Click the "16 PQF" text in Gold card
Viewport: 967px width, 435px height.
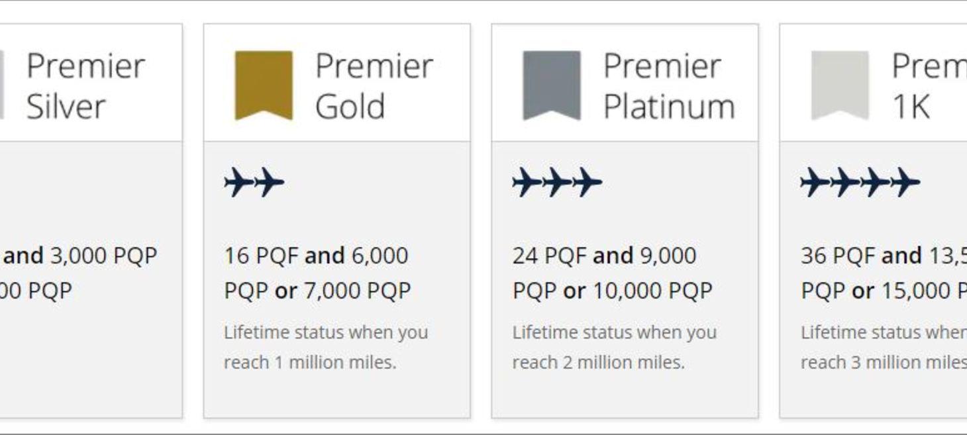(x=261, y=256)
